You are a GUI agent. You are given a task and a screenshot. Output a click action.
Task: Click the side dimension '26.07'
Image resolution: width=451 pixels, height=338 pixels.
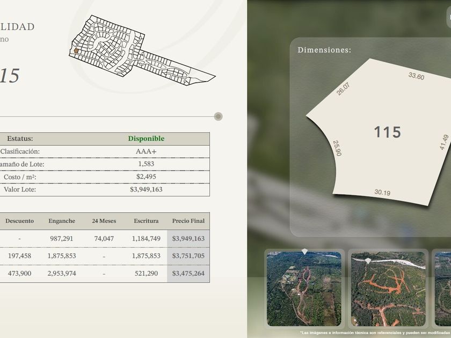[343, 89]
